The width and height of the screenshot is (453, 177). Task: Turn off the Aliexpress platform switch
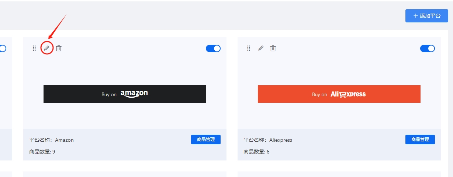(428, 48)
